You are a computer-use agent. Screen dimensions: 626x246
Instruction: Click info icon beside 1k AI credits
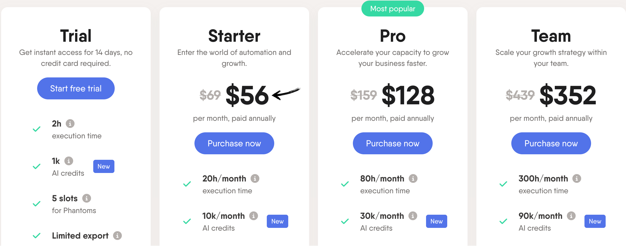pos(69,161)
